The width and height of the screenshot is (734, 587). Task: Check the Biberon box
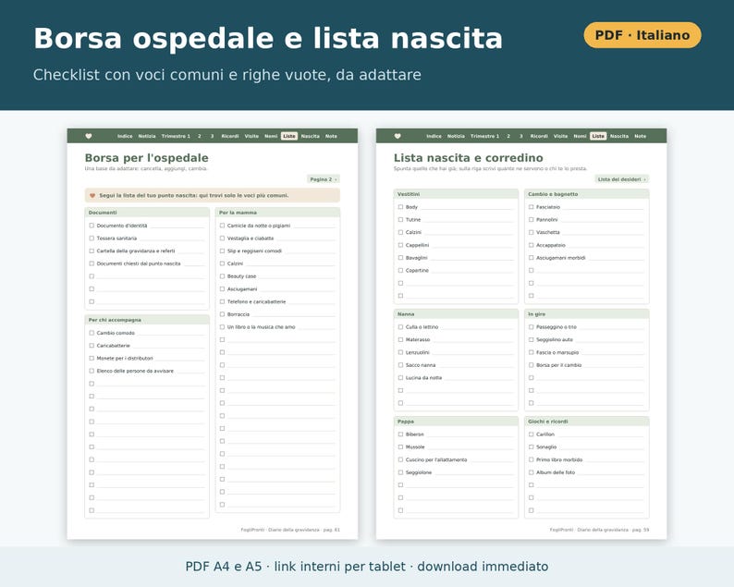[x=400, y=434]
